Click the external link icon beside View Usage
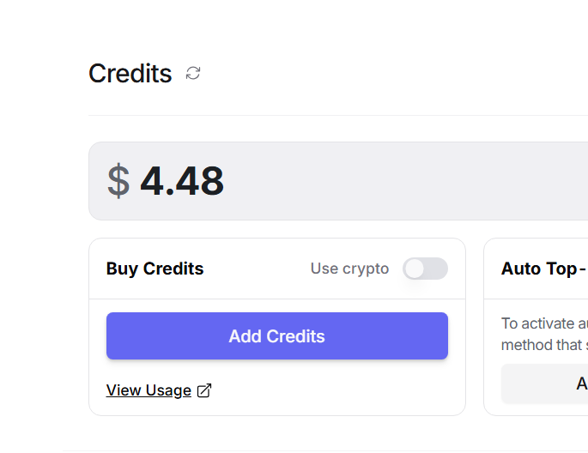588x453 pixels. click(x=204, y=390)
